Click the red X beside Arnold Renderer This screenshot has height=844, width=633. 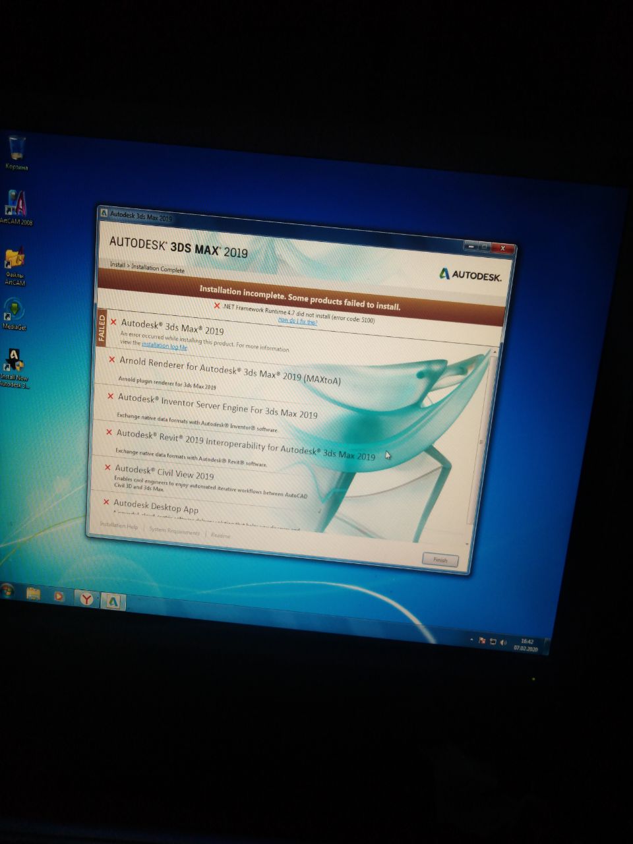coord(111,359)
